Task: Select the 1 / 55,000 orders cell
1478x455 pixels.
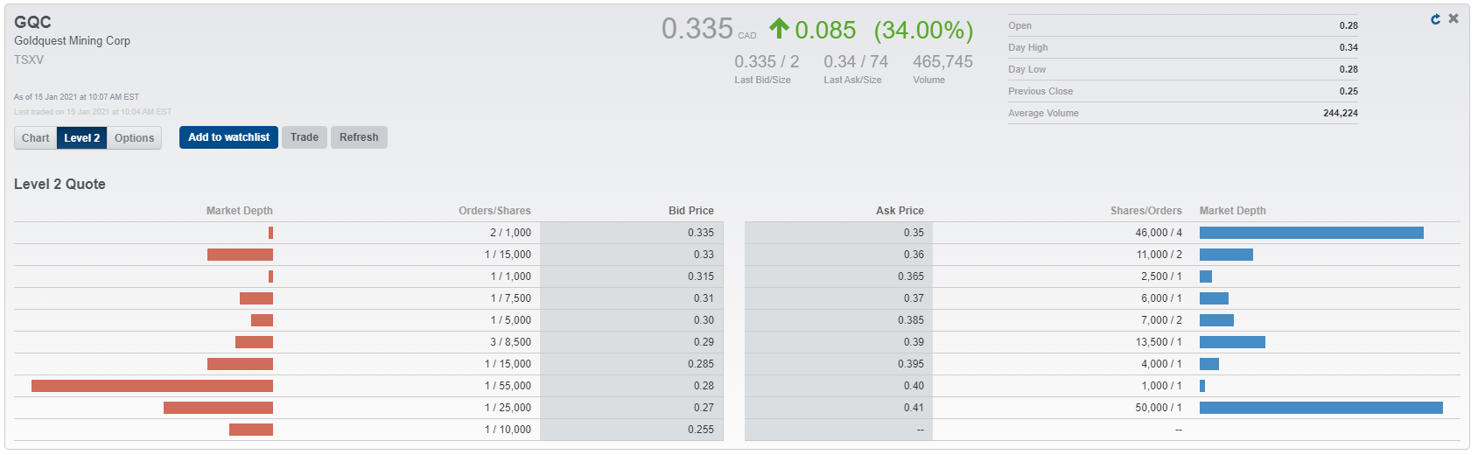Action: point(508,386)
